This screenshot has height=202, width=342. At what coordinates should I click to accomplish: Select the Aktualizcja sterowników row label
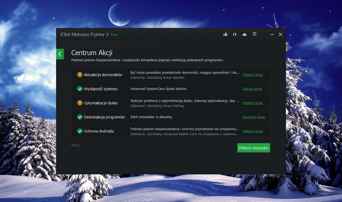(103, 75)
